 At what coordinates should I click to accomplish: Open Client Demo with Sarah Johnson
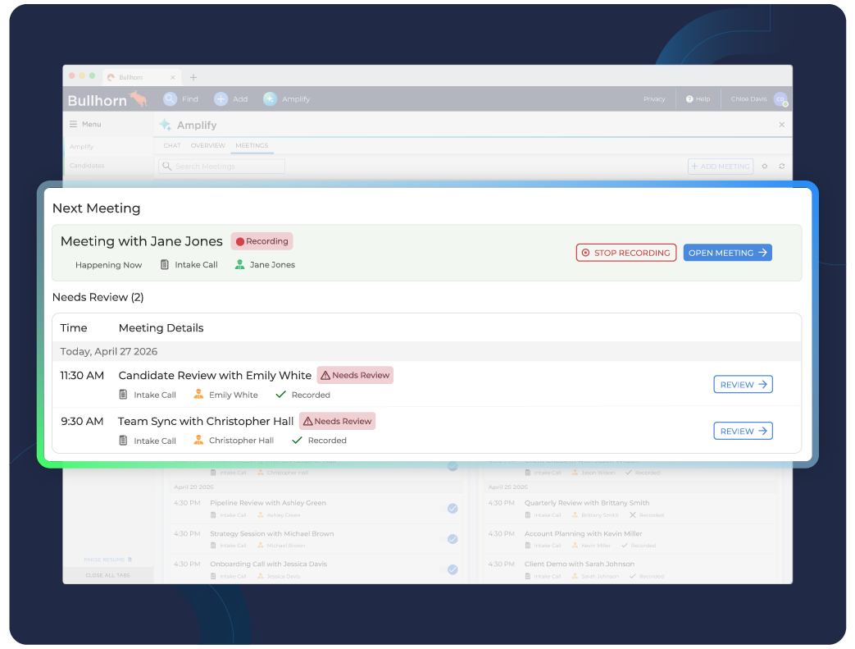579,564
